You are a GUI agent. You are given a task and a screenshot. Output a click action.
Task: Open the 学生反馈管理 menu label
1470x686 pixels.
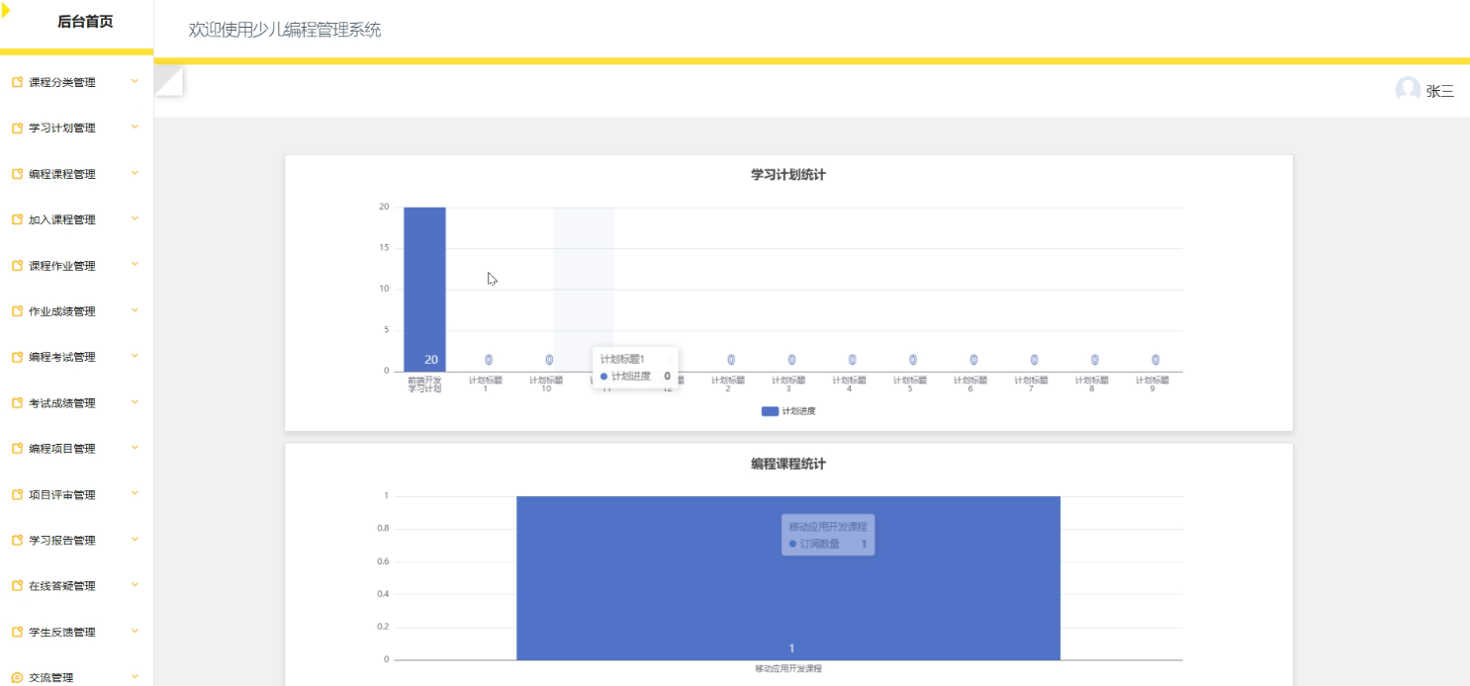tap(62, 633)
